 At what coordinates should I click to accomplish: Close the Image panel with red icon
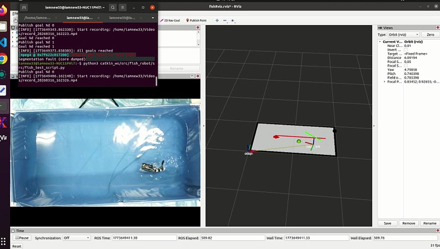[x=198, y=76]
